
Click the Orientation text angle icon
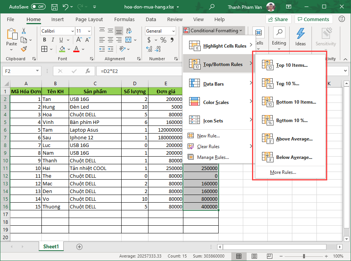point(122,49)
